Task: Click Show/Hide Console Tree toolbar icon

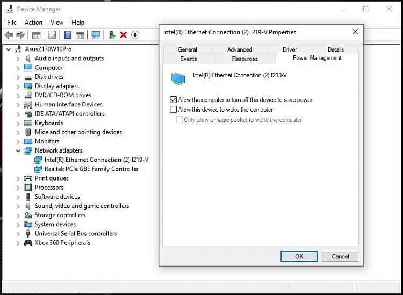Action: [36, 35]
